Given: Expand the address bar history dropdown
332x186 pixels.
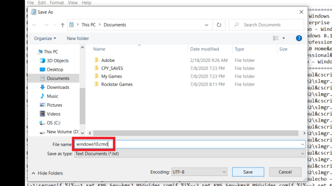Looking at the screenshot, I should tap(206, 25).
